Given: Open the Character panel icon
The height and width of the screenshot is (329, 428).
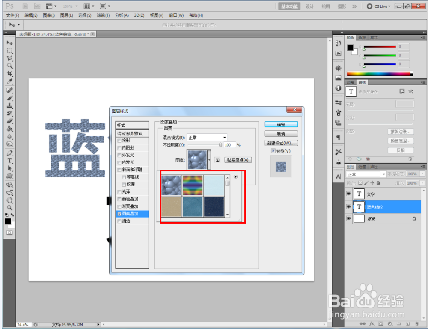Looking at the screenshot, I should coord(338,177).
